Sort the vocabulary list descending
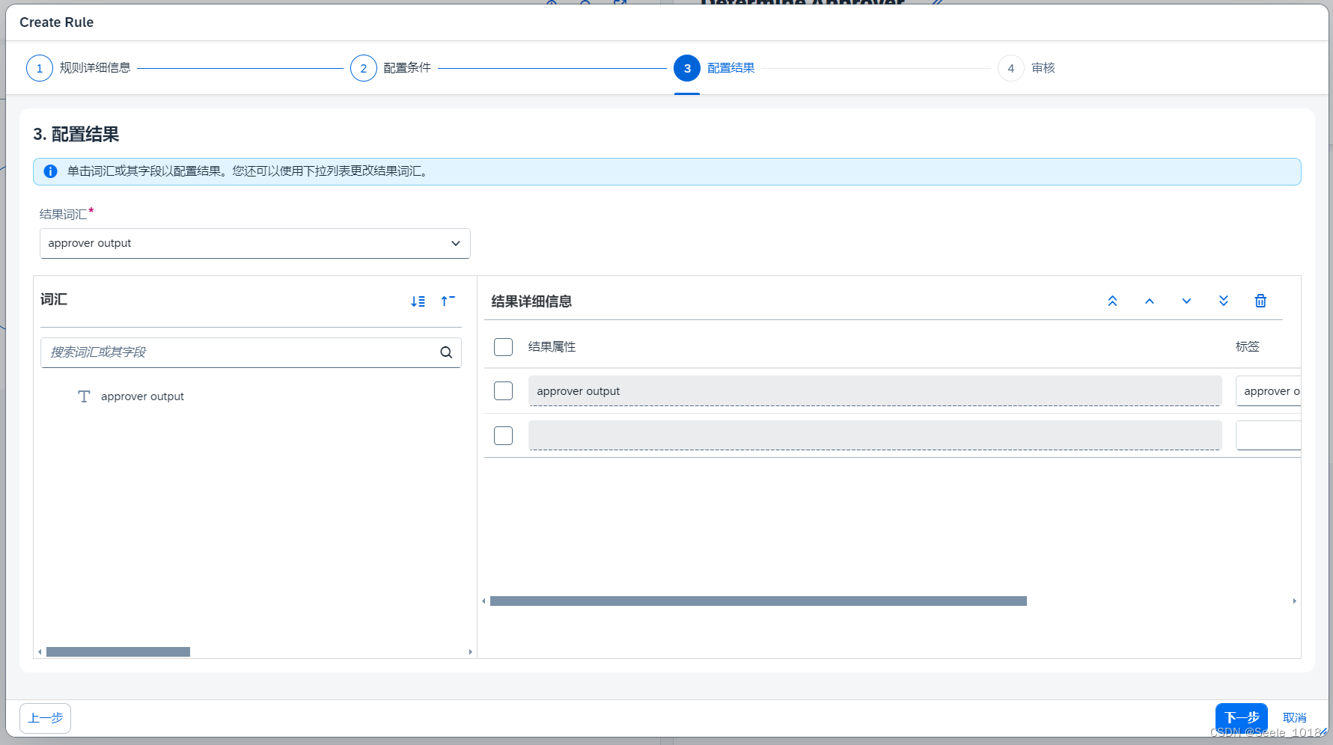Image resolution: width=1333 pixels, height=745 pixels. pyautogui.click(x=418, y=301)
